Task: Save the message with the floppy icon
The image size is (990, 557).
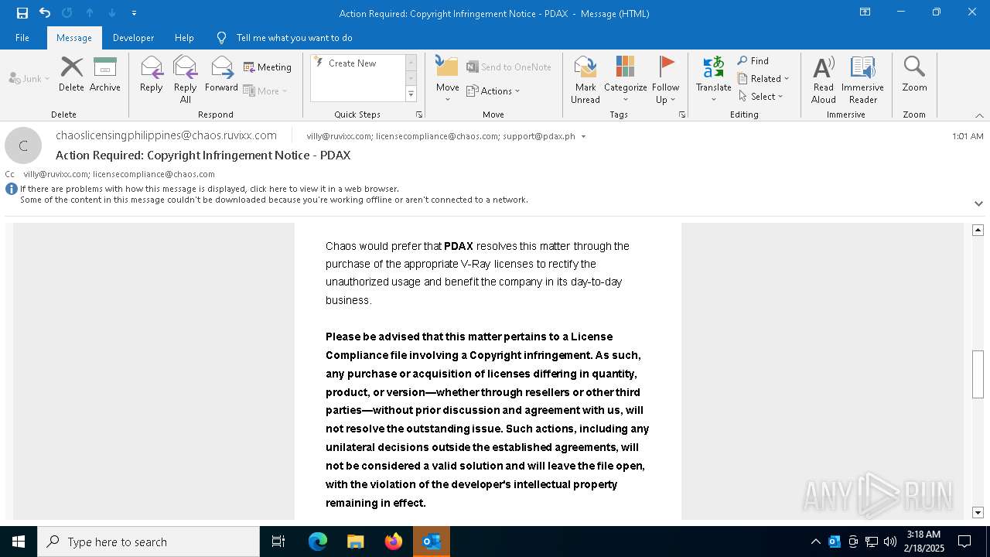Action: 22,13
